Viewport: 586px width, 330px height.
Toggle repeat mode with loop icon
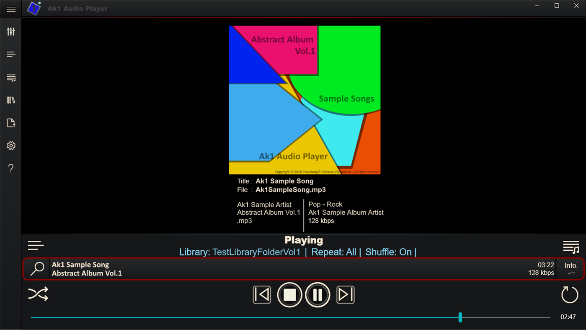point(569,294)
